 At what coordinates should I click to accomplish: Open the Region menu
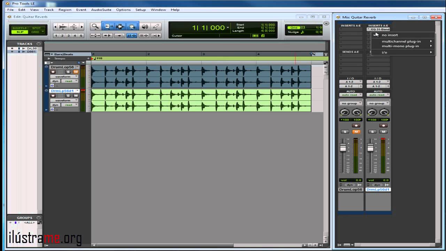65,10
